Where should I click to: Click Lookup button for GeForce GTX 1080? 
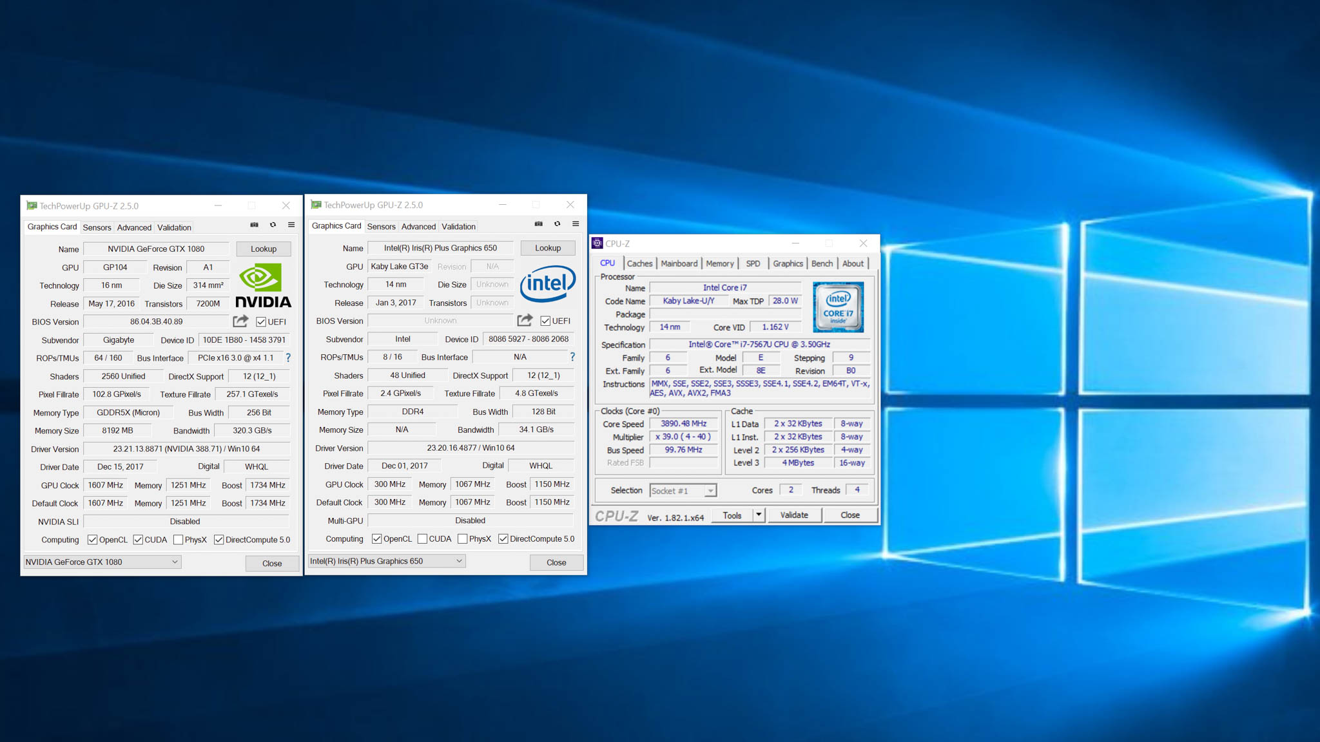point(264,249)
